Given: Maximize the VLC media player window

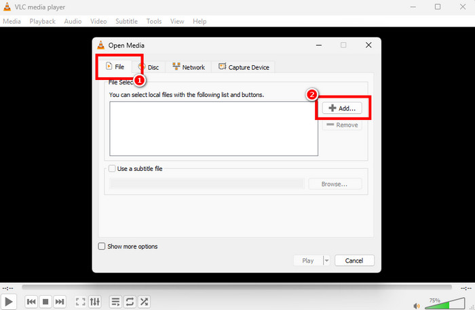Looking at the screenshot, I should coord(438,7).
